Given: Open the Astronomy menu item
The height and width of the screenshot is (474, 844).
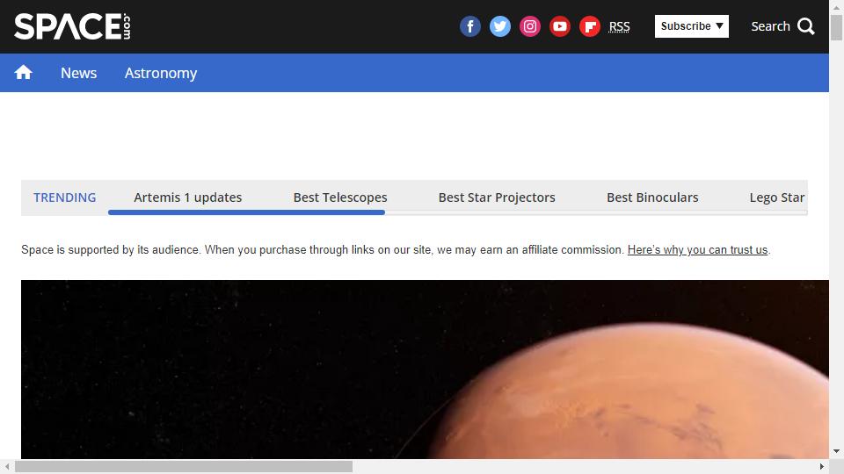Looking at the screenshot, I should click(x=161, y=73).
